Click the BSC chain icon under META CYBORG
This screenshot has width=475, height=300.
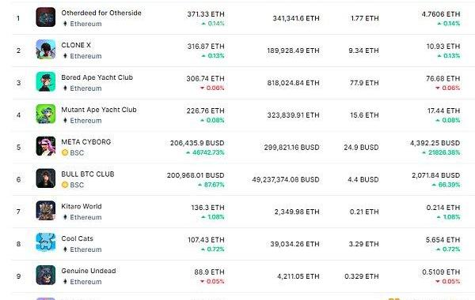65,152
